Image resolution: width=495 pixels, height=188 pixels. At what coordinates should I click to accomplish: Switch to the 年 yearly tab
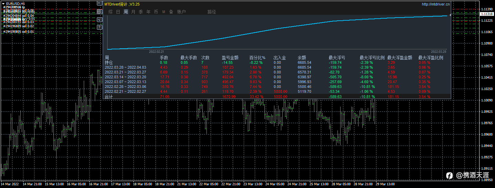pyautogui.click(x=148, y=12)
